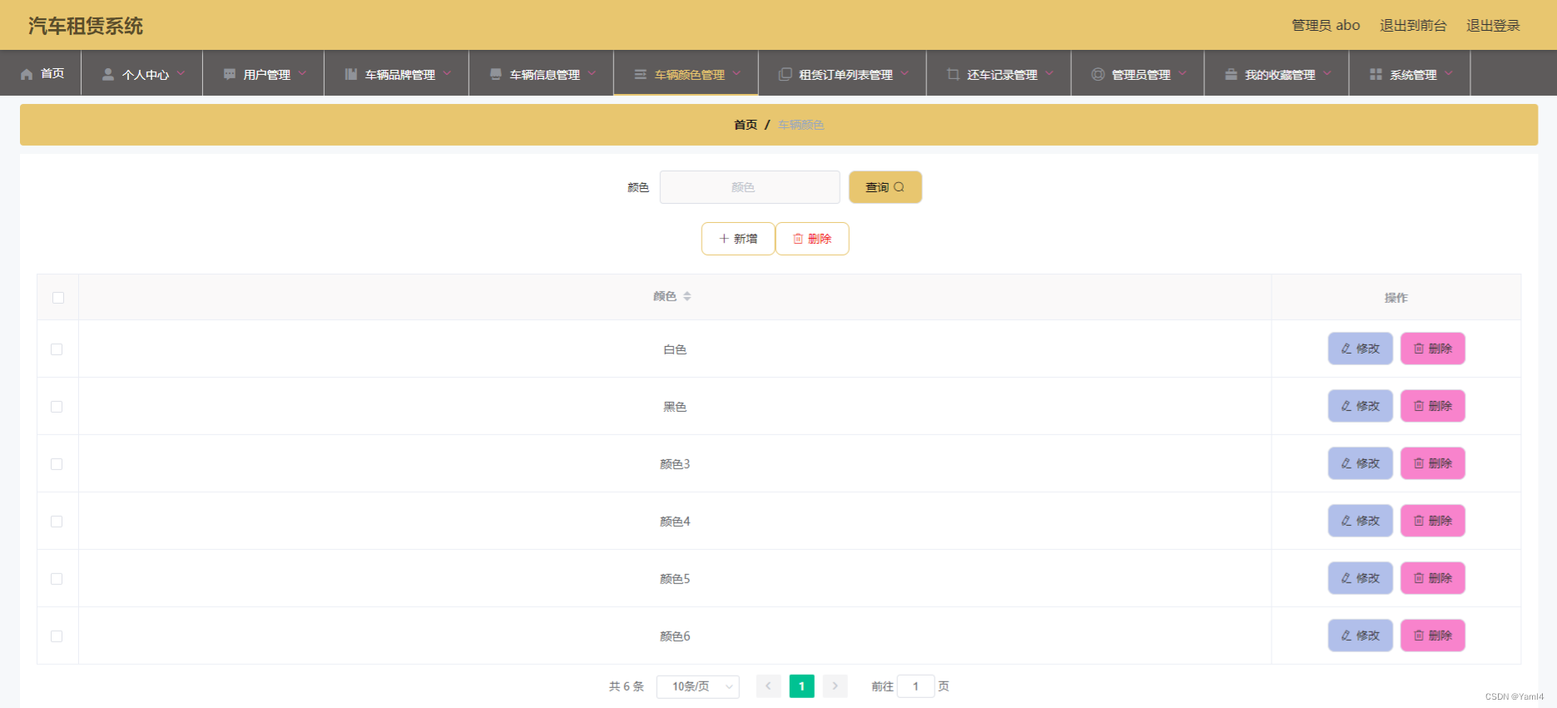The image size is (1557, 708).
Task: Check the box for the 黑色 row
Action: pos(57,407)
